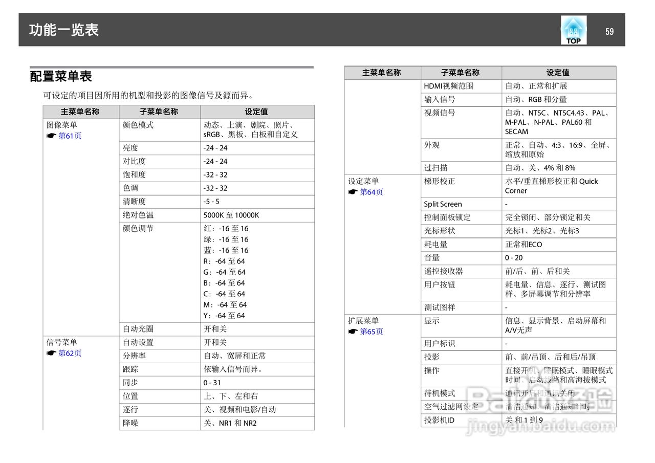Click the HDMI视频范围 submenu cell
Image resolution: width=655 pixels, height=463 pixels.
coord(461,86)
